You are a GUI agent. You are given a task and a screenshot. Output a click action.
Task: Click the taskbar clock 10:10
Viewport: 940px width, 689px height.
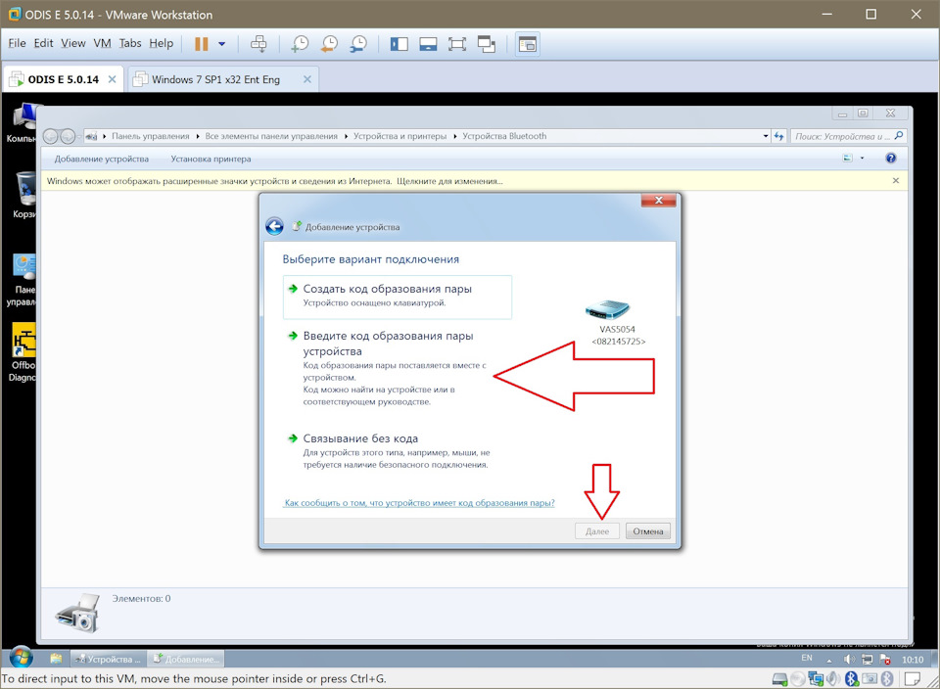[x=913, y=659]
